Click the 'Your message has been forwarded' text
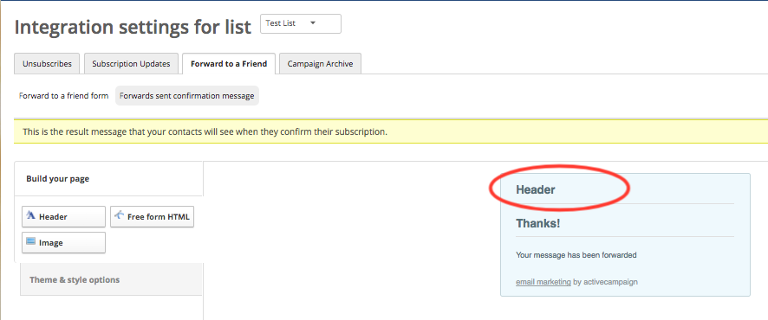 [576, 255]
